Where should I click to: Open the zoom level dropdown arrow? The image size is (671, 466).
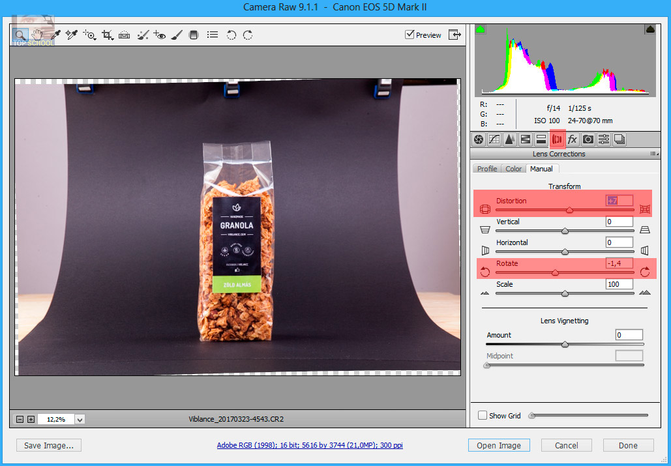[x=80, y=420]
